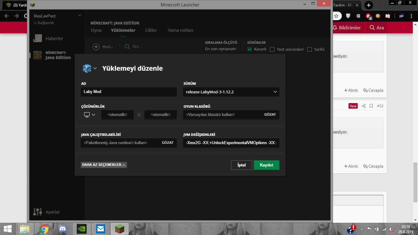Click the network signal icon in the tray
The height and width of the screenshot is (235, 418).
384,229
